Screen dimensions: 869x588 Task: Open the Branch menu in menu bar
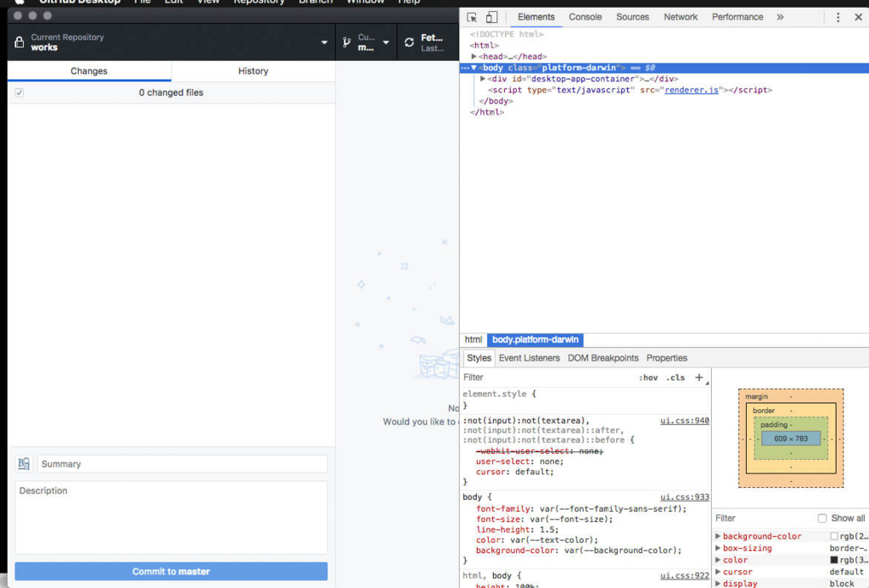(316, 3)
